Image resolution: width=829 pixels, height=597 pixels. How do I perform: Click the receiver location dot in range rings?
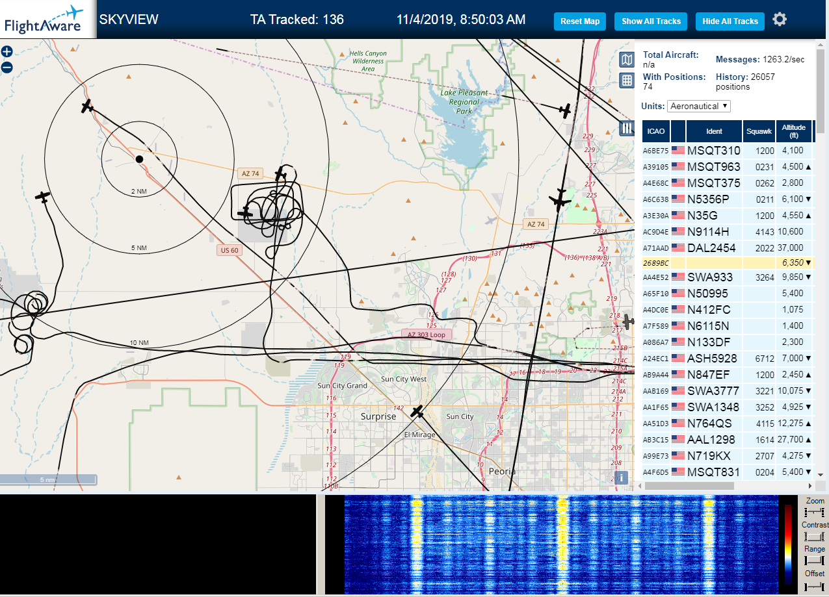[x=139, y=159]
